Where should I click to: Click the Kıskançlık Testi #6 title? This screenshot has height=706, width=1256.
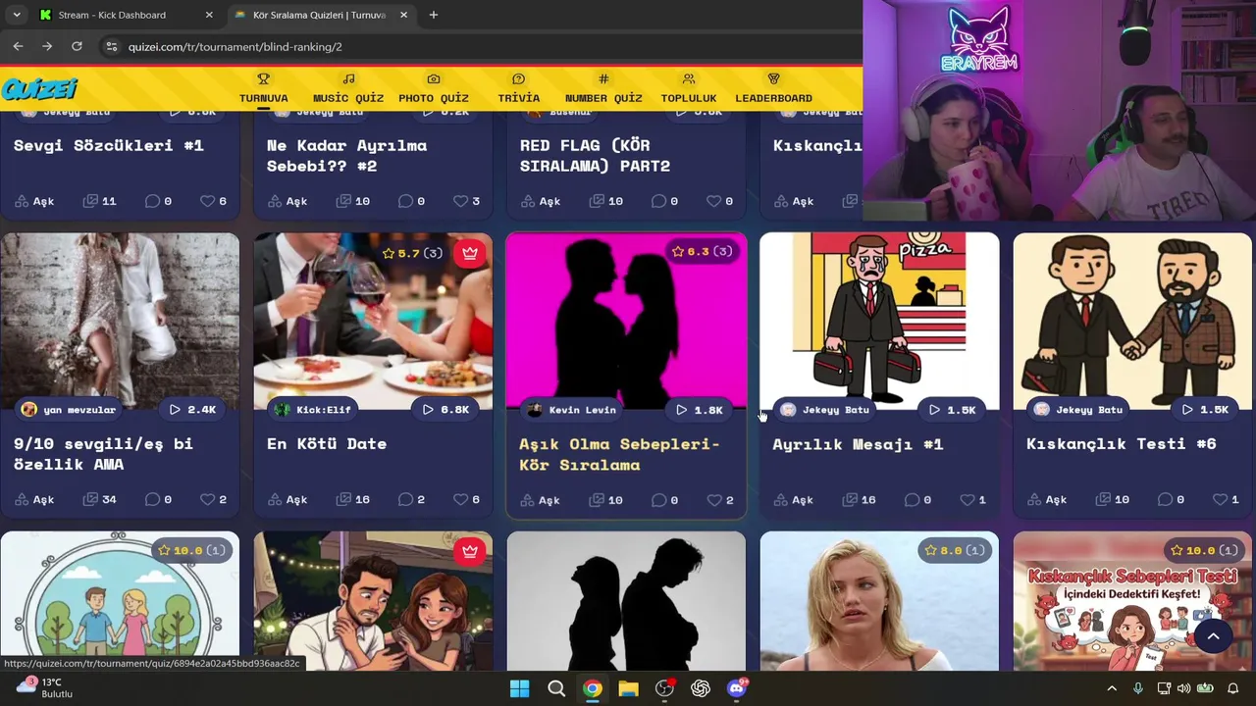(x=1121, y=443)
